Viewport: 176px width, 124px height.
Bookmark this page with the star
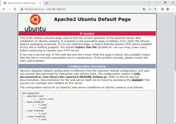click(155, 9)
